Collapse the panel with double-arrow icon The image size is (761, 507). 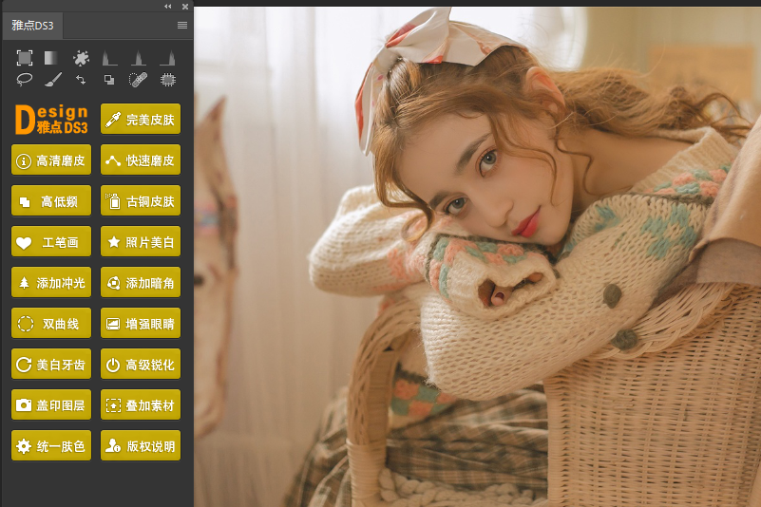coord(168,7)
